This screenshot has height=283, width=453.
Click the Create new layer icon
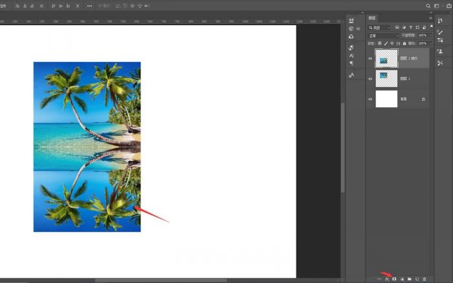tap(417, 278)
